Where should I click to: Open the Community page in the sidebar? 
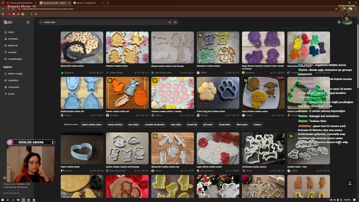click(13, 87)
